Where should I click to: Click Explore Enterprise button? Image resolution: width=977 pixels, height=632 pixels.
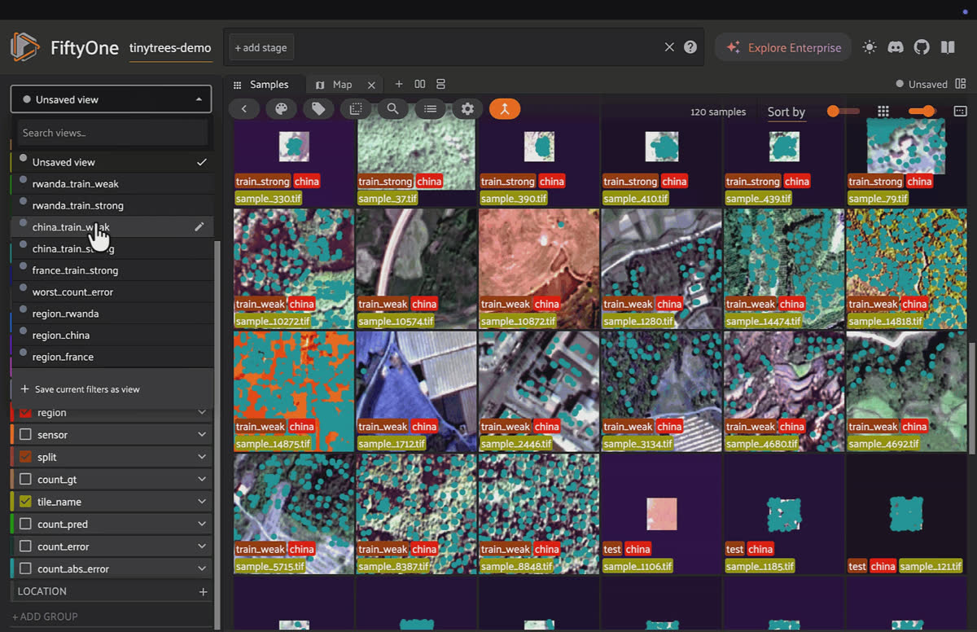point(783,47)
